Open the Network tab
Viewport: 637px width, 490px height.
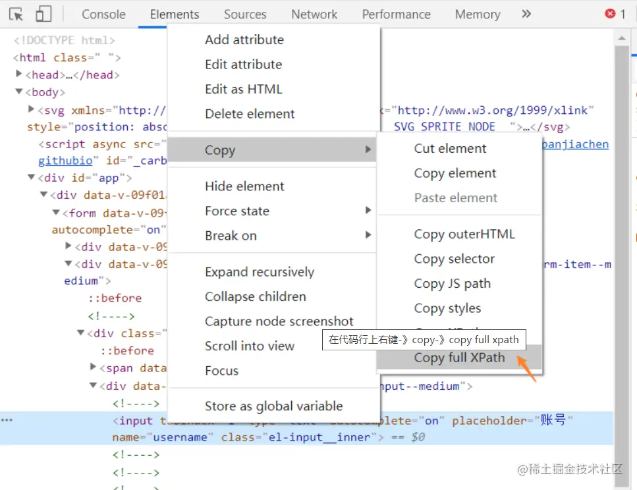click(314, 14)
